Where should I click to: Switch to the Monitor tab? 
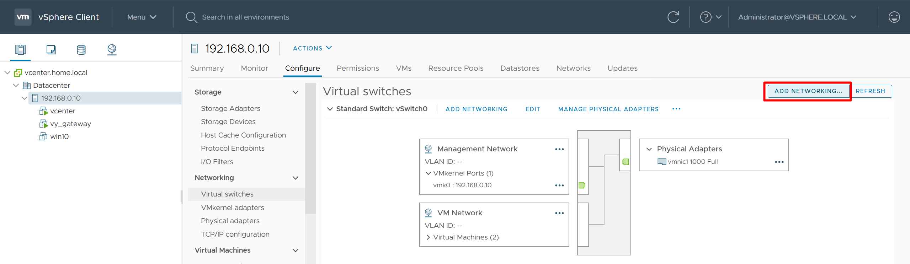(254, 68)
